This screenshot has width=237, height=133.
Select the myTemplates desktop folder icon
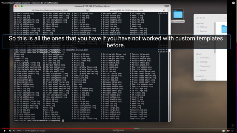point(178,16)
